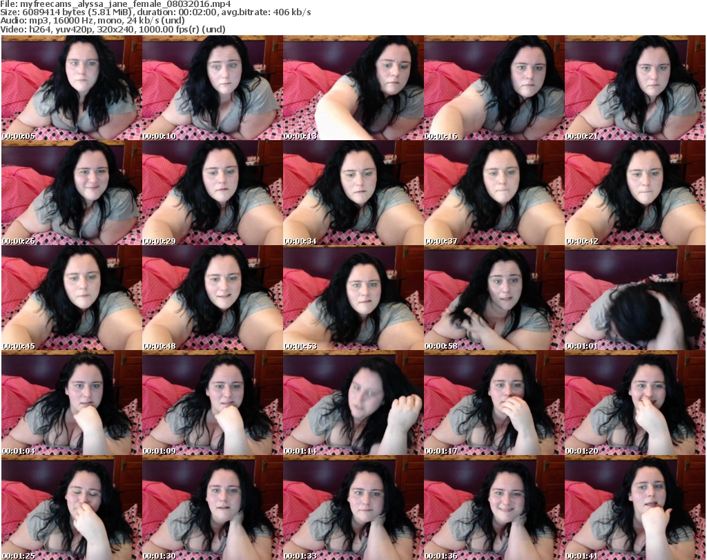Click the 00:00:16 timestamp label

[x=442, y=137]
